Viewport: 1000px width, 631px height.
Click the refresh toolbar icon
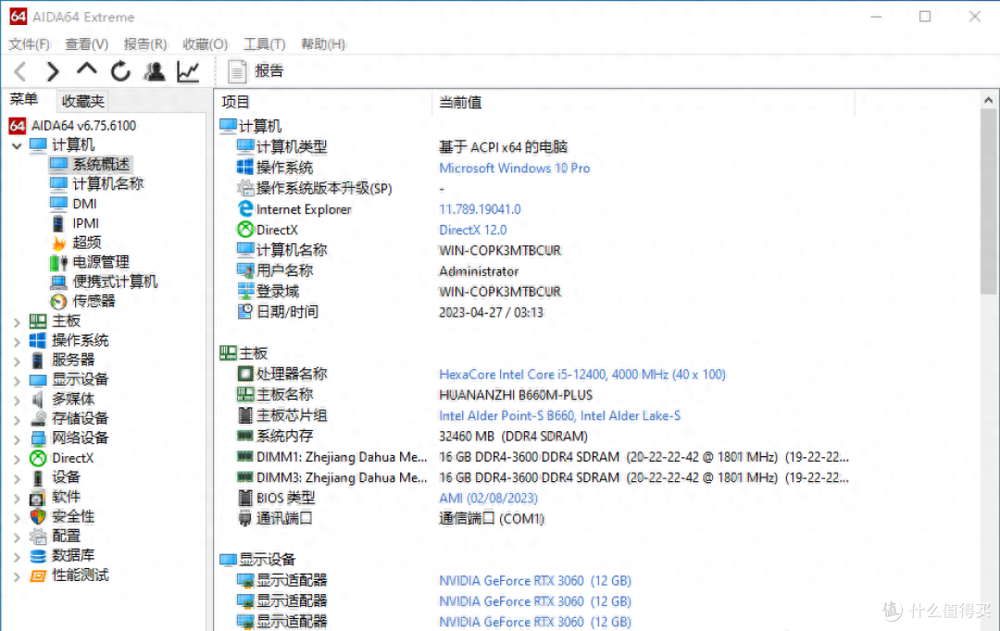click(x=120, y=71)
